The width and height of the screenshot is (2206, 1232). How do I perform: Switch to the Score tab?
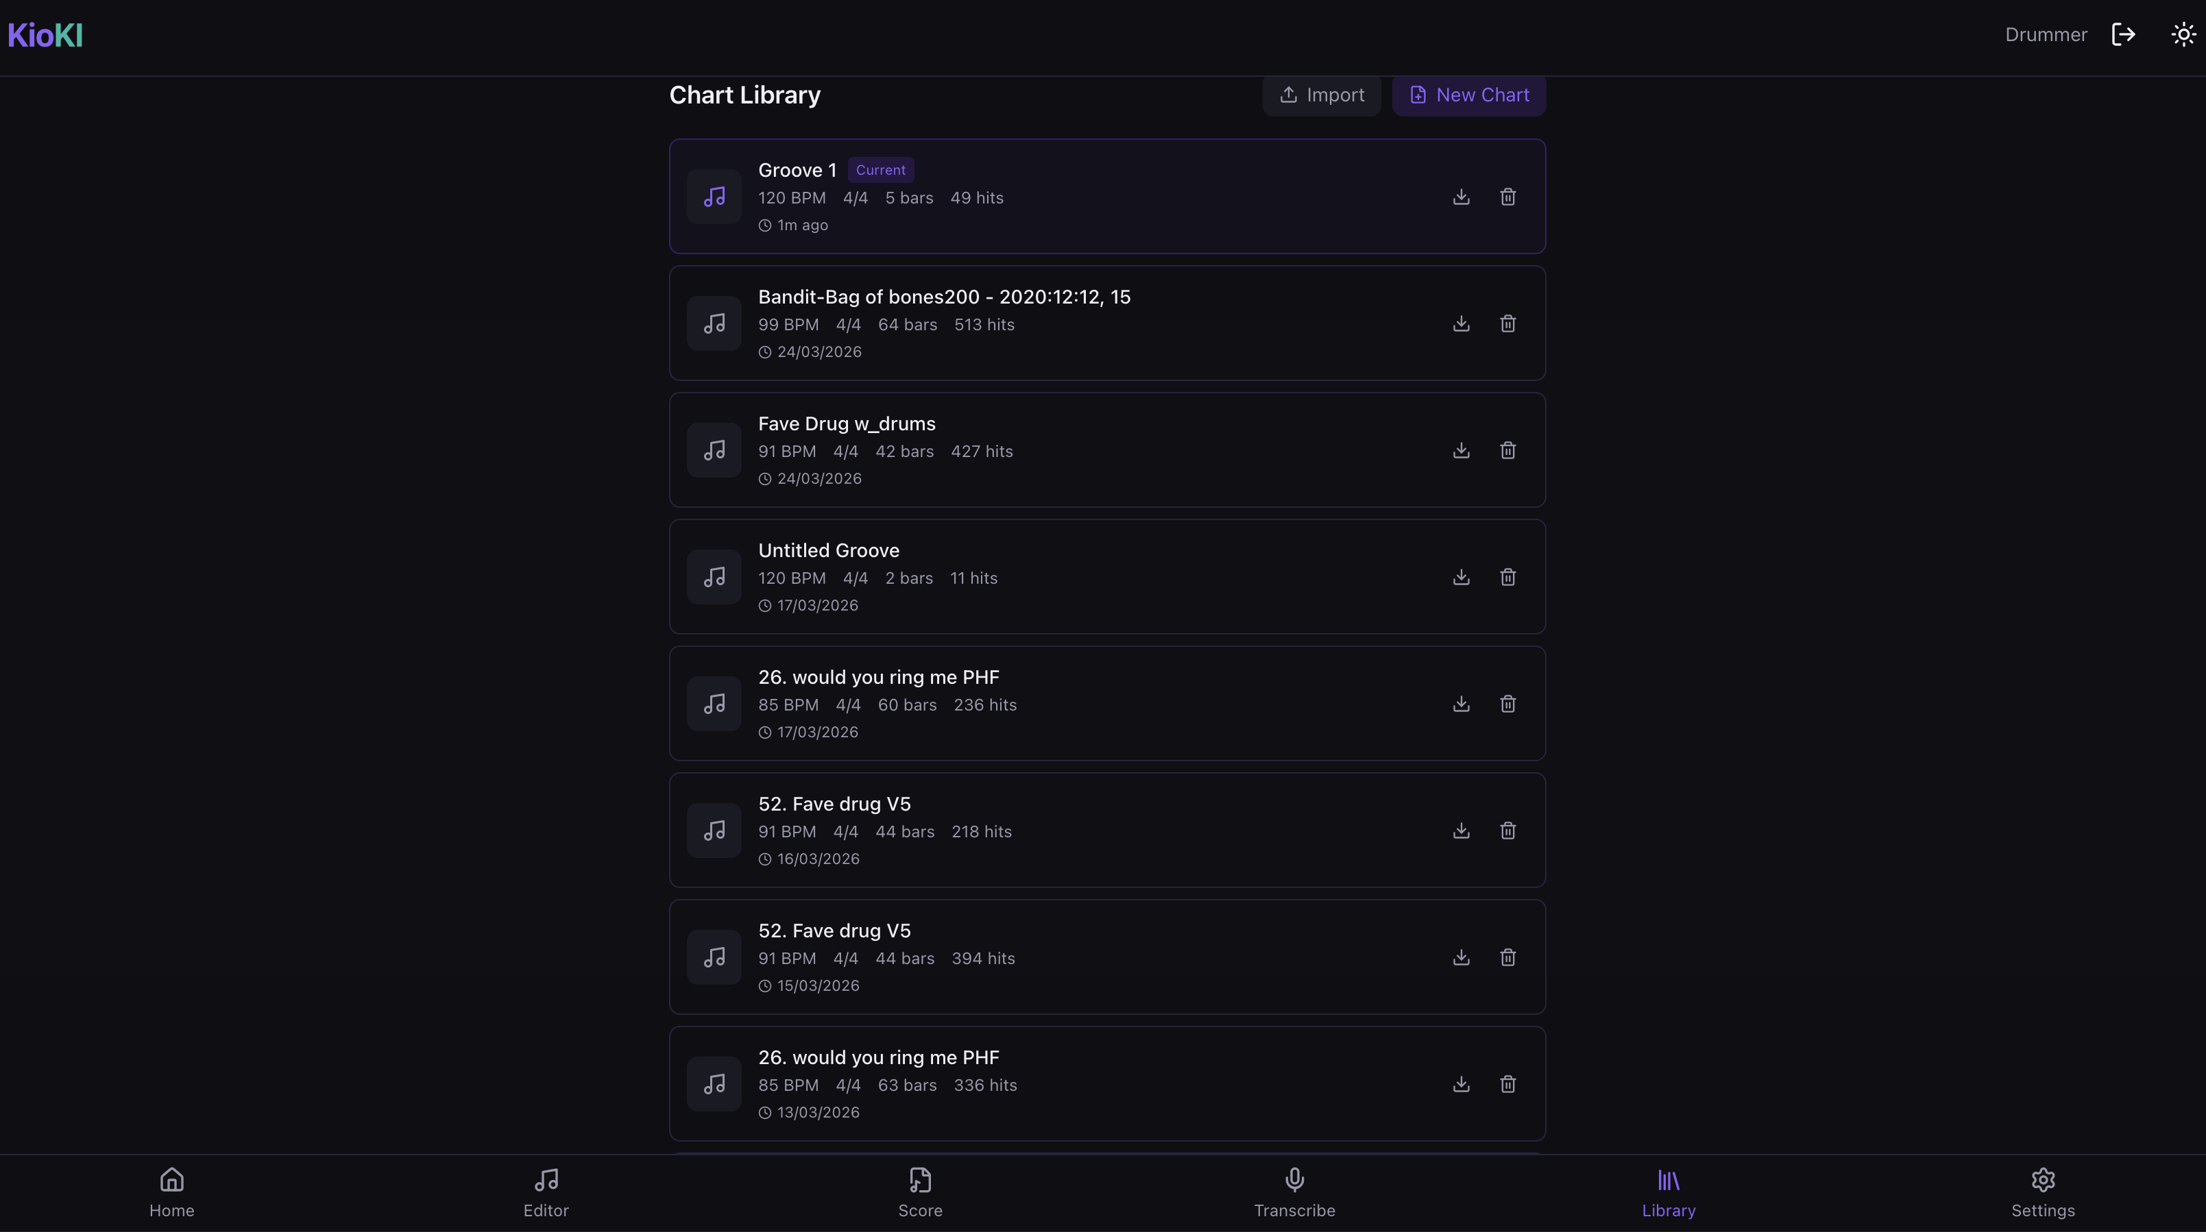pos(921,1192)
